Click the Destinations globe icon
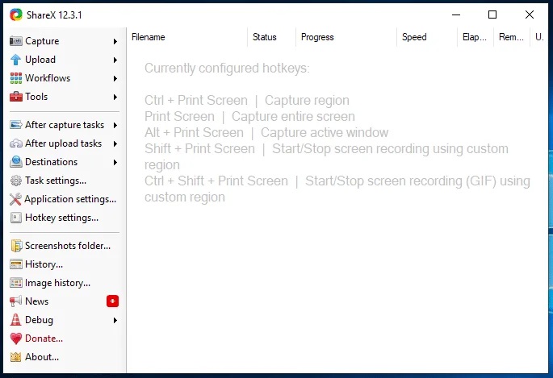This screenshot has height=378, width=553. 16,161
